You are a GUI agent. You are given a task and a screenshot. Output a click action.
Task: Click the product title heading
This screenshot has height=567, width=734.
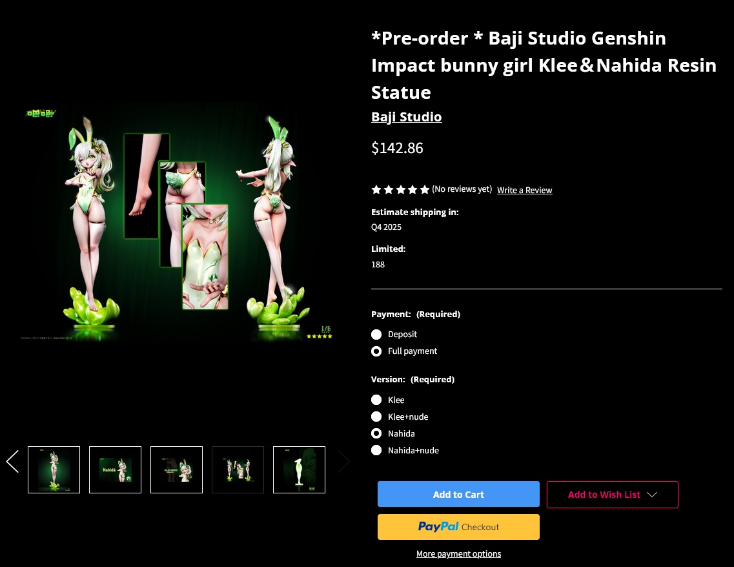(x=544, y=65)
